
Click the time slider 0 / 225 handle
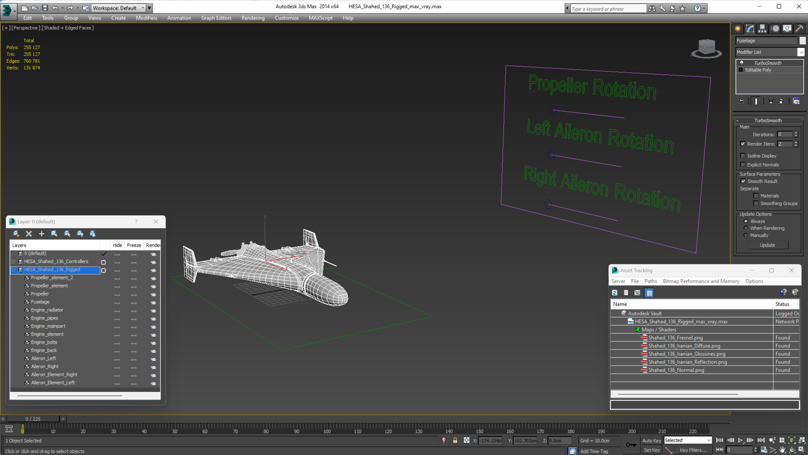pyautogui.click(x=33, y=419)
